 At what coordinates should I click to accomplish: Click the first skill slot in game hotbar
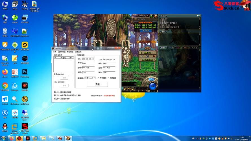tap(125, 89)
